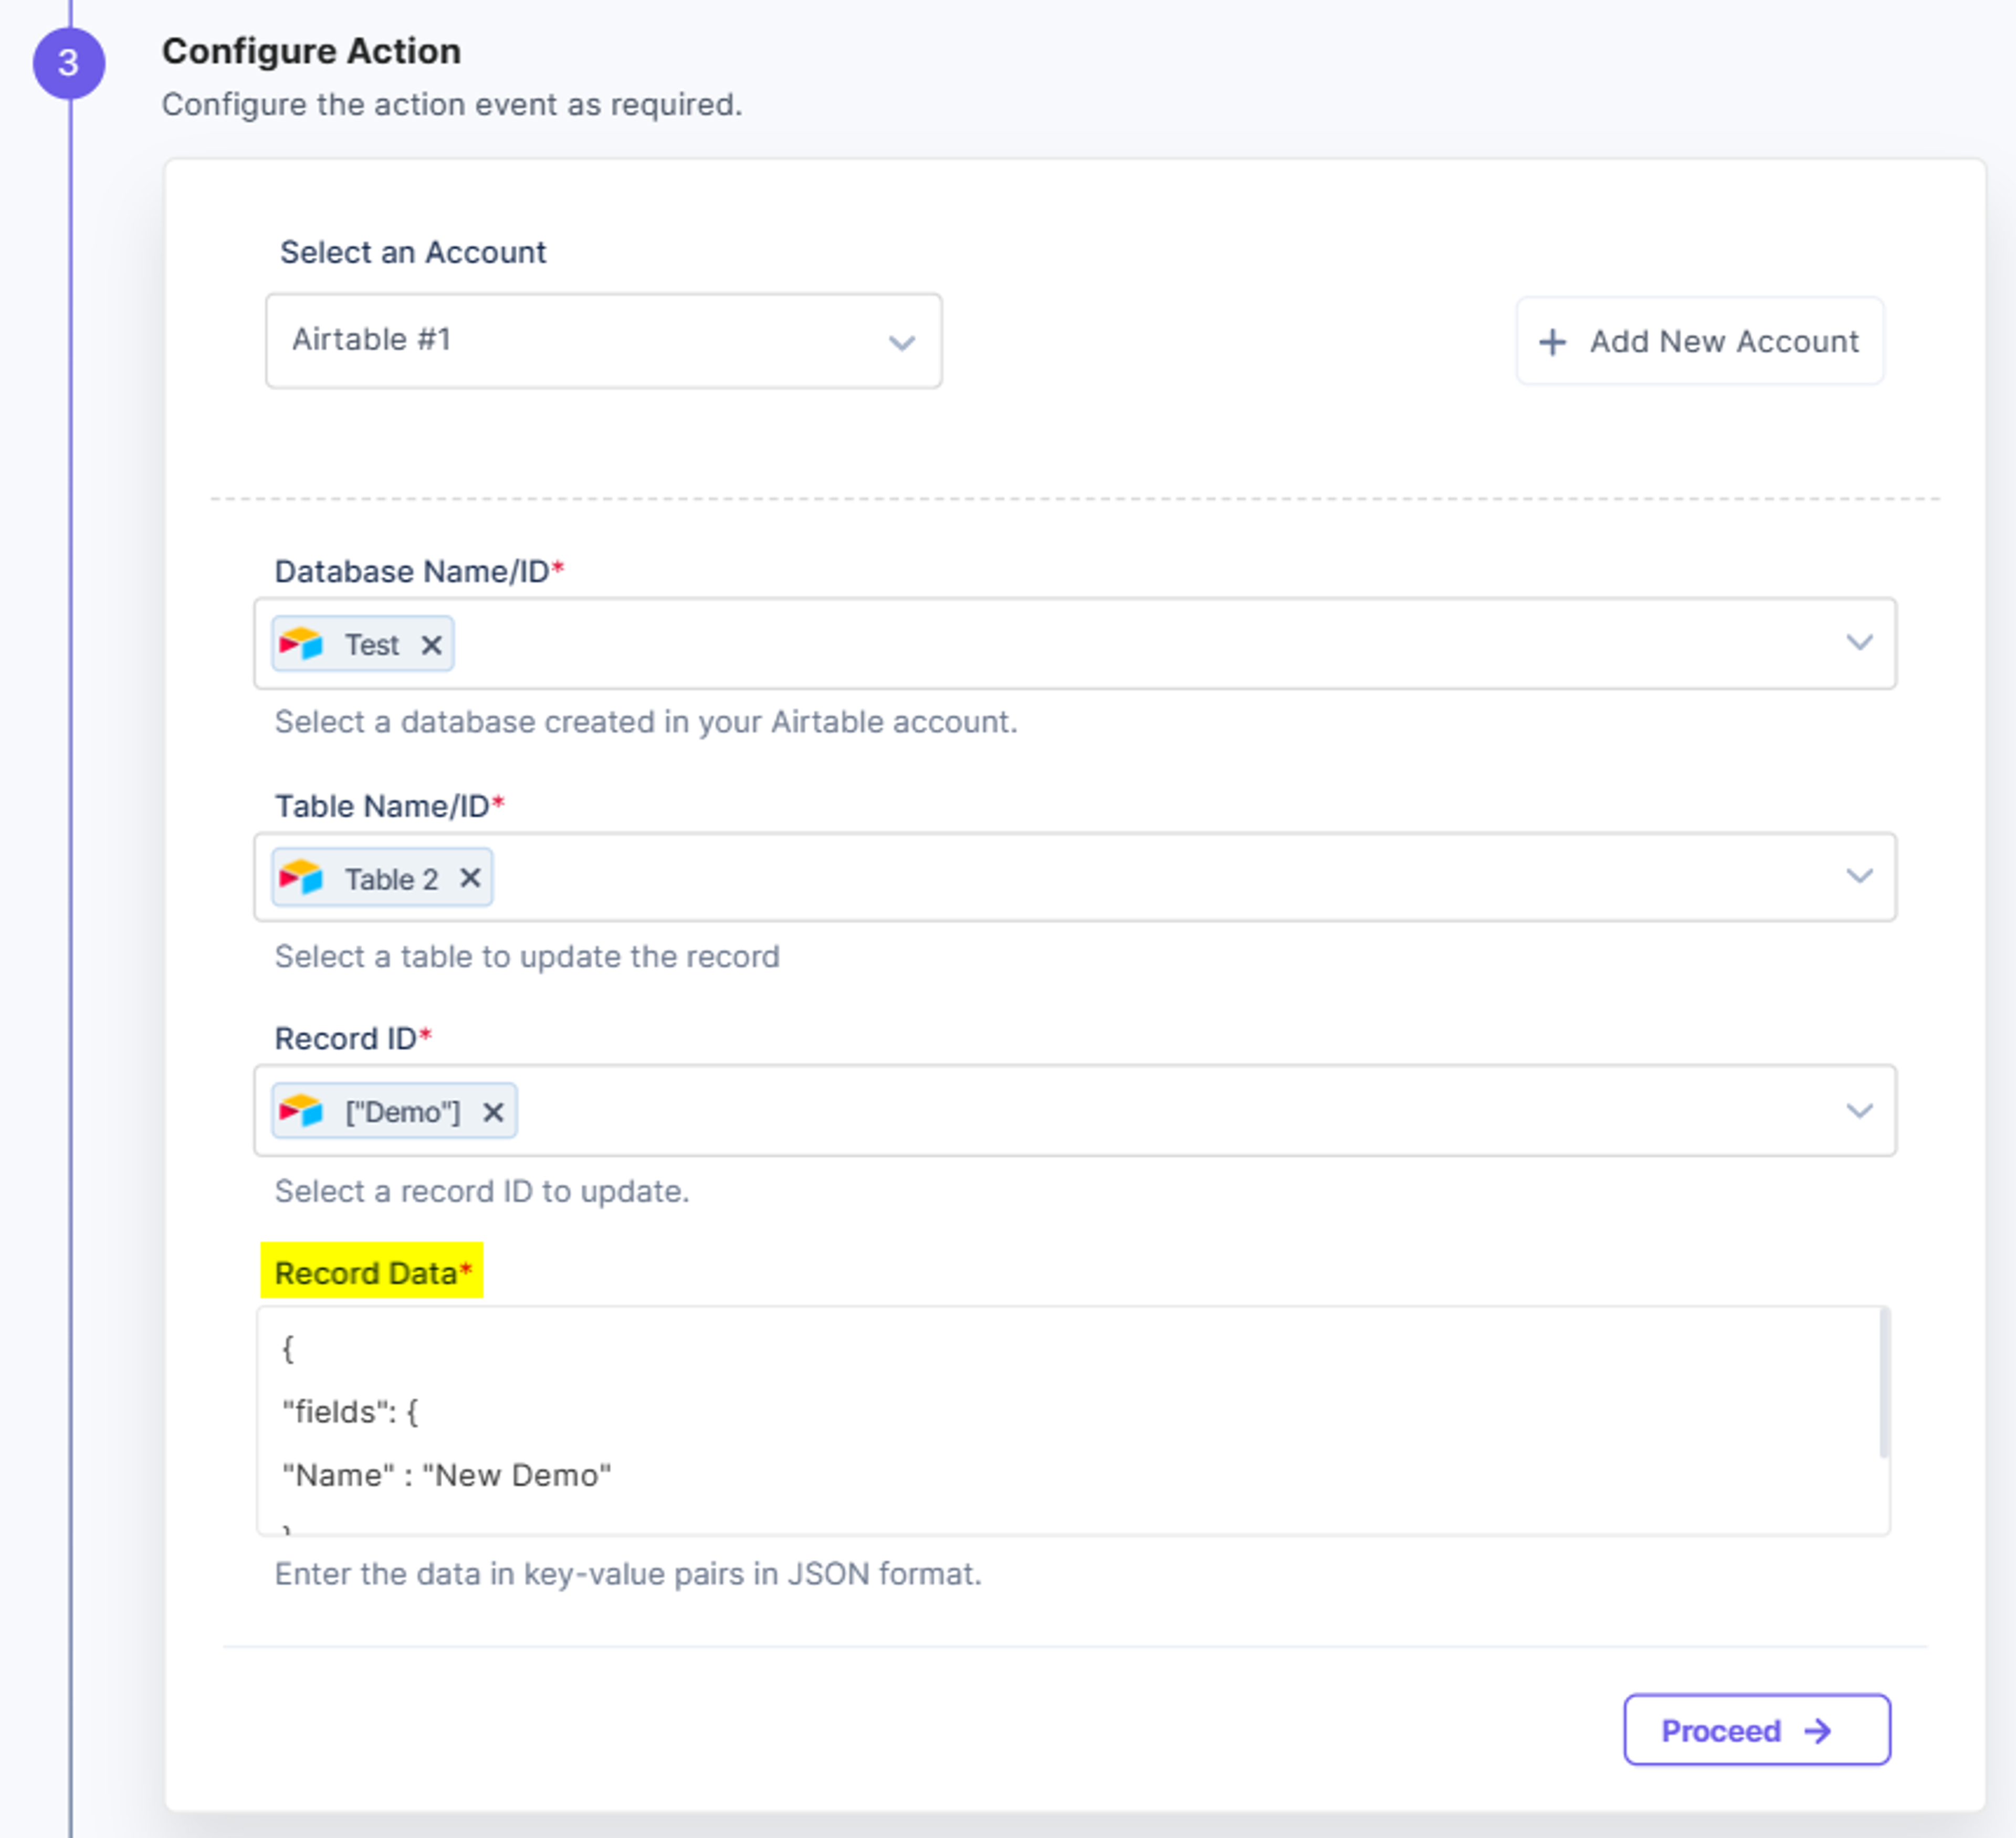Remove the Table 2 tag
Viewport: 2016px width, 1838px height.
[x=470, y=878]
